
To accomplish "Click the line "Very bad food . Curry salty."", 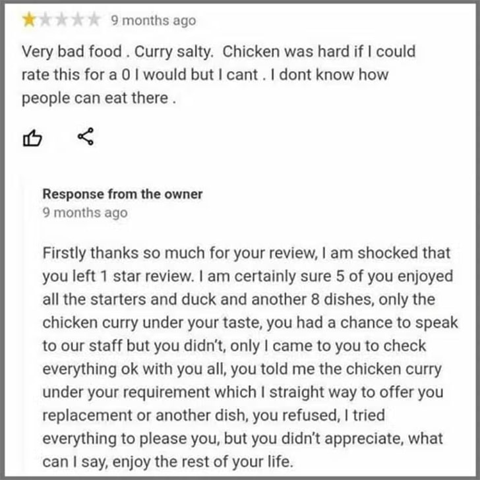I will pyautogui.click(x=117, y=51).
